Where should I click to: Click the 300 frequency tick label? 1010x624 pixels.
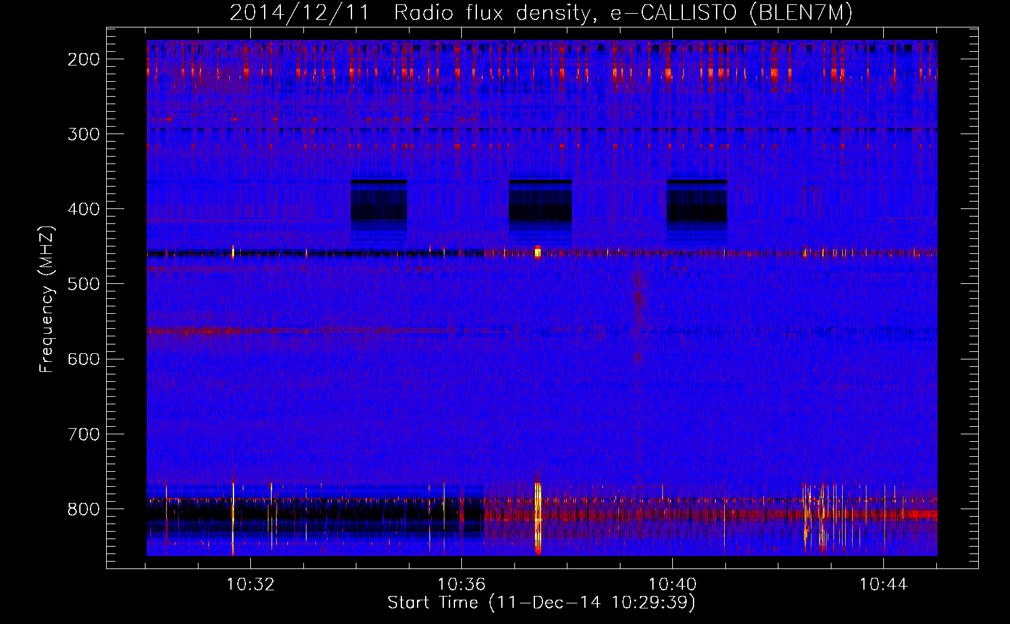click(x=83, y=134)
